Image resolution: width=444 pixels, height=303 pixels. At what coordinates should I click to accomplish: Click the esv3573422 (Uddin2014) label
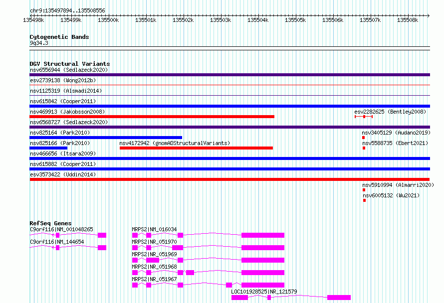[x=63, y=174]
